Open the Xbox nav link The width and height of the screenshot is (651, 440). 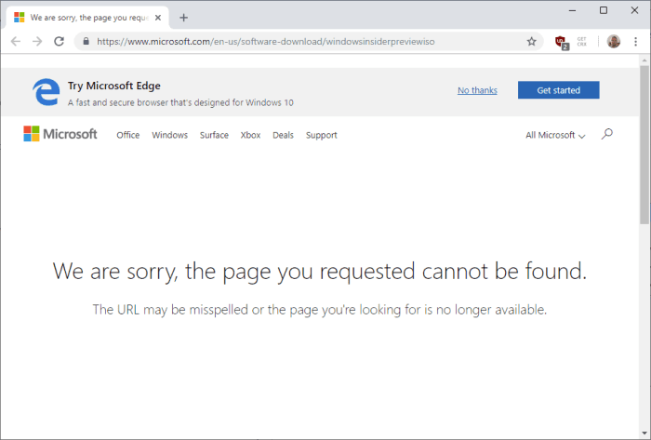pos(250,135)
